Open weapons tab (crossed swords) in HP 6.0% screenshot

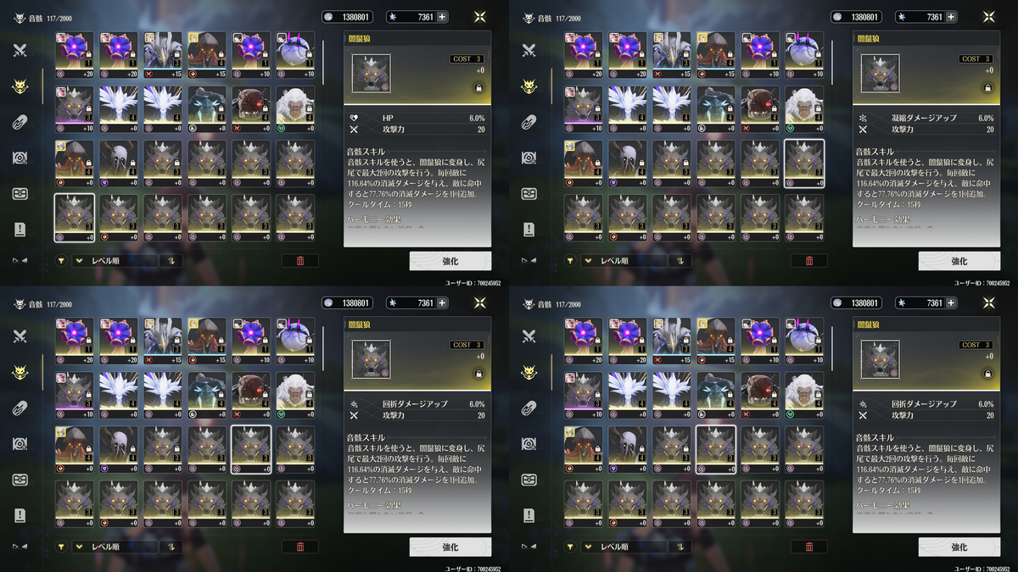19,51
